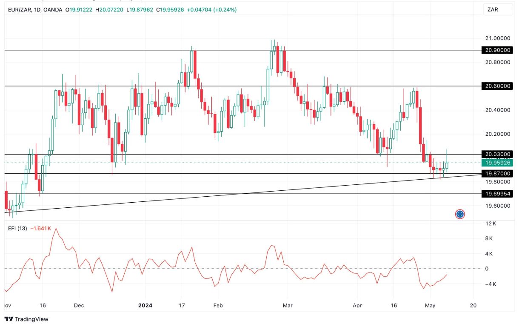The width and height of the screenshot is (519, 327).
Task: Toggle the 20.90000 resistance line
Action: pos(498,50)
